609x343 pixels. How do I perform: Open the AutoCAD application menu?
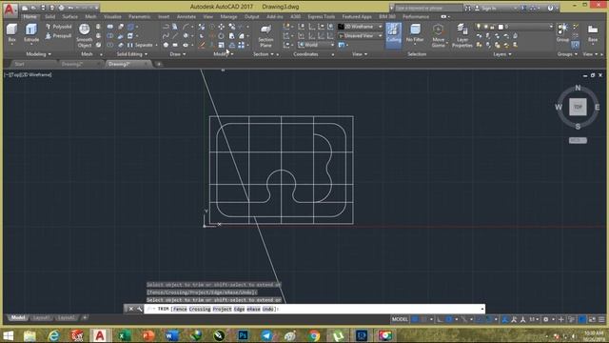[10, 10]
